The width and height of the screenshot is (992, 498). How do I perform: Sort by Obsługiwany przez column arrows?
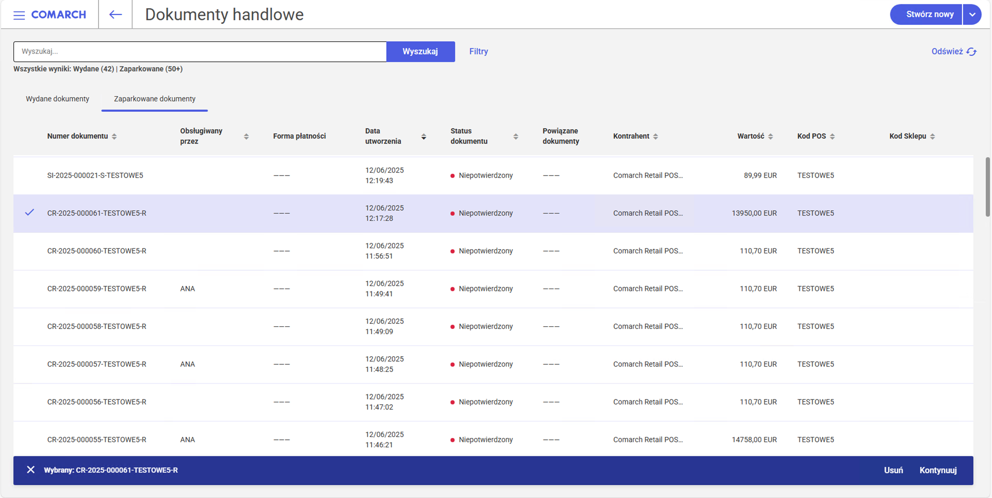(246, 136)
